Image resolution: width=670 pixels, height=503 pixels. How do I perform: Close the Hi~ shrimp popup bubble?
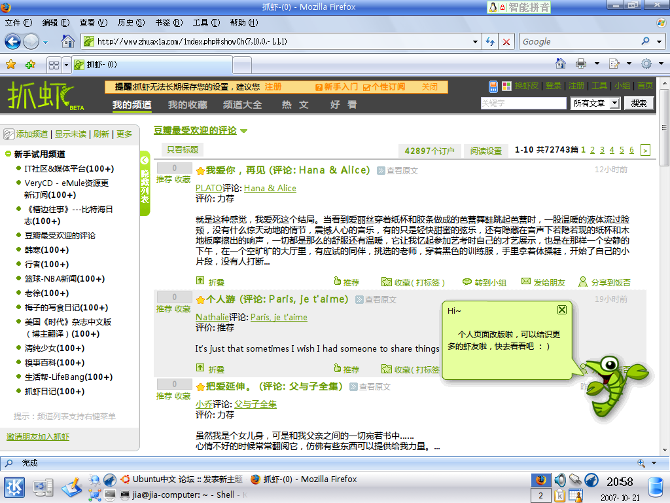tap(562, 310)
